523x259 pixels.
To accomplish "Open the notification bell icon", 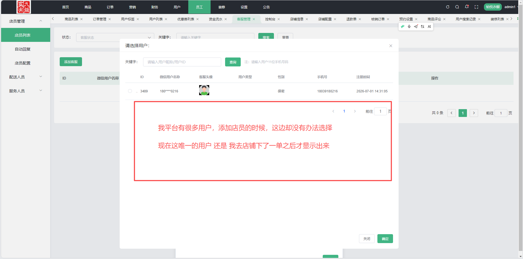I will click(x=467, y=7).
